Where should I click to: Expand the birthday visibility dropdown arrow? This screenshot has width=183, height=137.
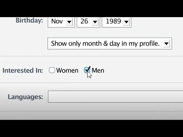166,44
